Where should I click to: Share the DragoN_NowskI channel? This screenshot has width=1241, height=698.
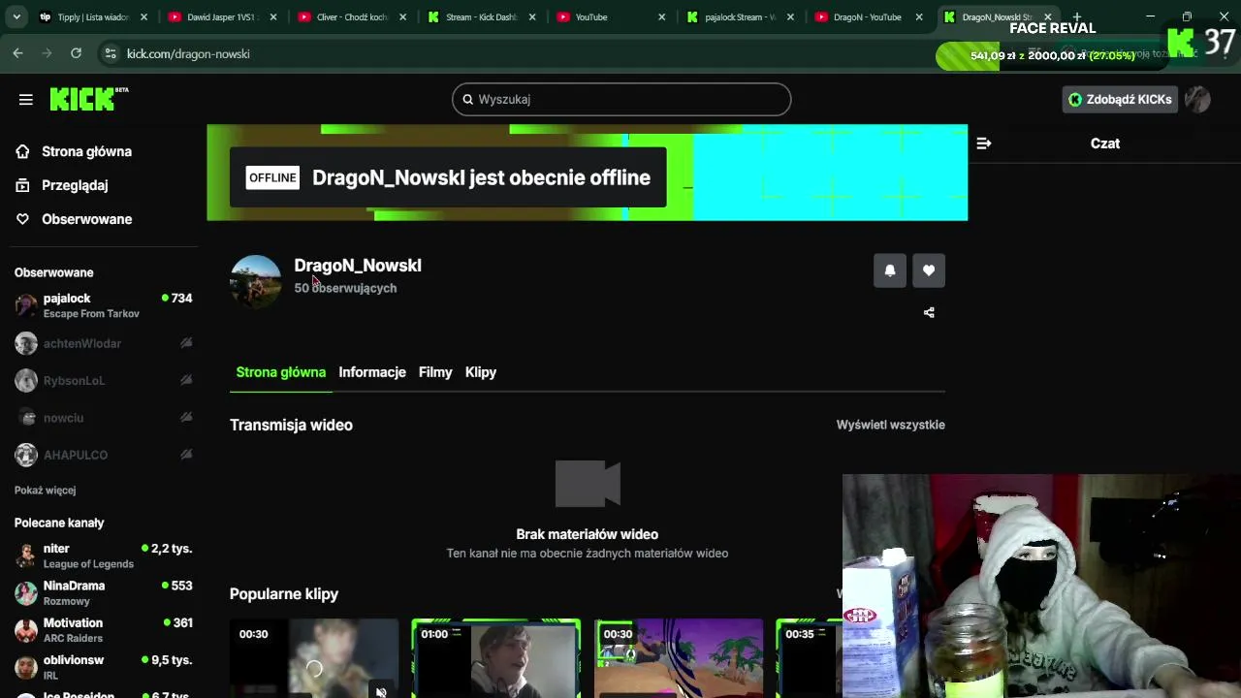(929, 312)
